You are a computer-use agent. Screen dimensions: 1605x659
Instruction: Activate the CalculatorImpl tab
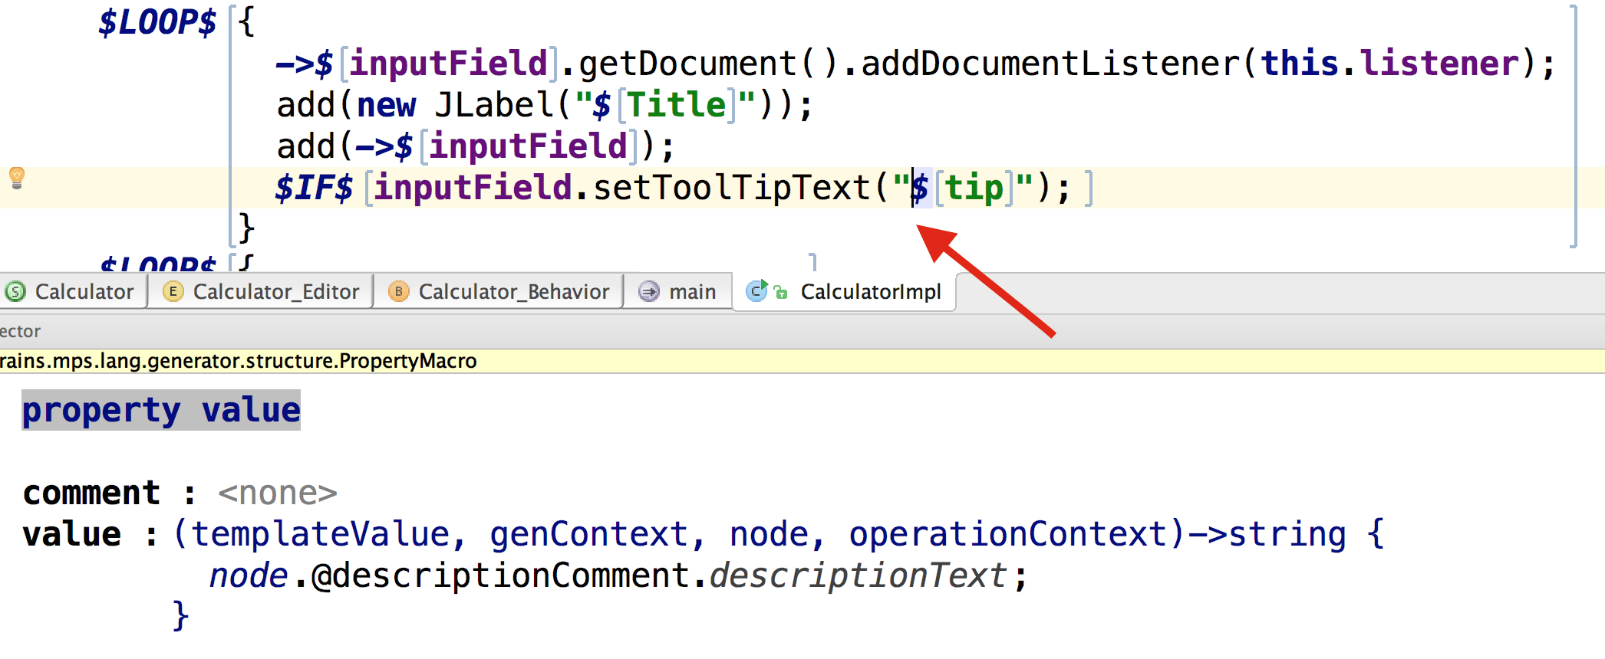click(845, 292)
